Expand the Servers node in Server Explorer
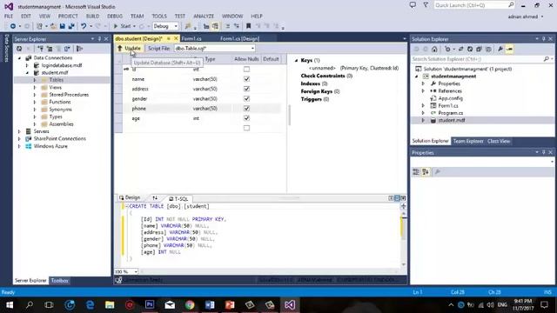557x313 pixels. click(x=19, y=131)
